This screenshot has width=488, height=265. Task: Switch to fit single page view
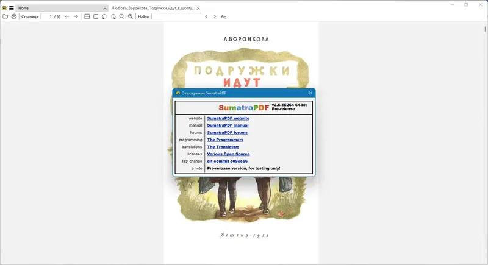click(x=96, y=16)
